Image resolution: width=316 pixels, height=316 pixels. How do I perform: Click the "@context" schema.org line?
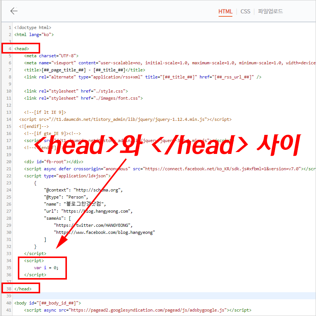coord(83,190)
